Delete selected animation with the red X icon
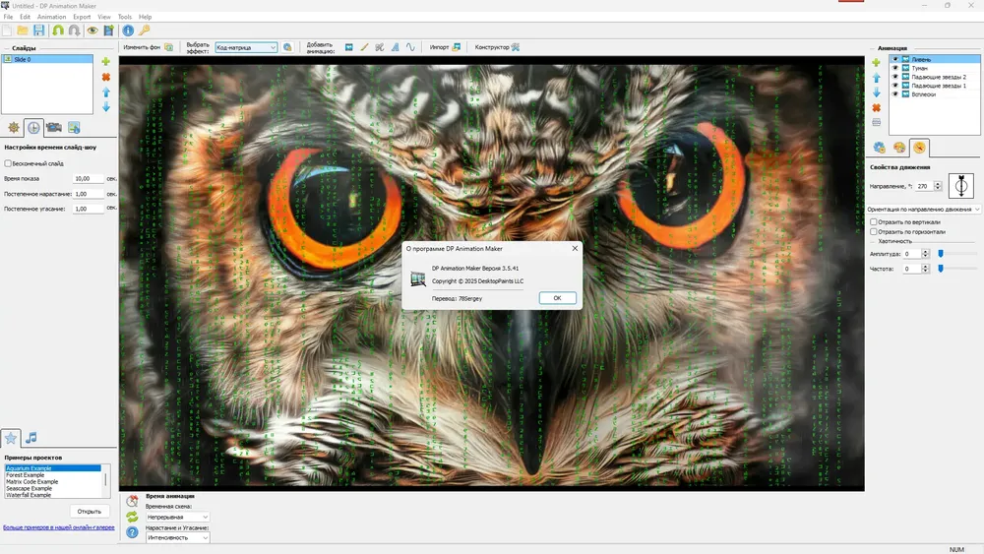Viewport: 984px width, 554px height. (x=876, y=108)
